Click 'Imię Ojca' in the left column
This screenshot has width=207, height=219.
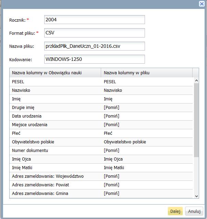(55, 159)
